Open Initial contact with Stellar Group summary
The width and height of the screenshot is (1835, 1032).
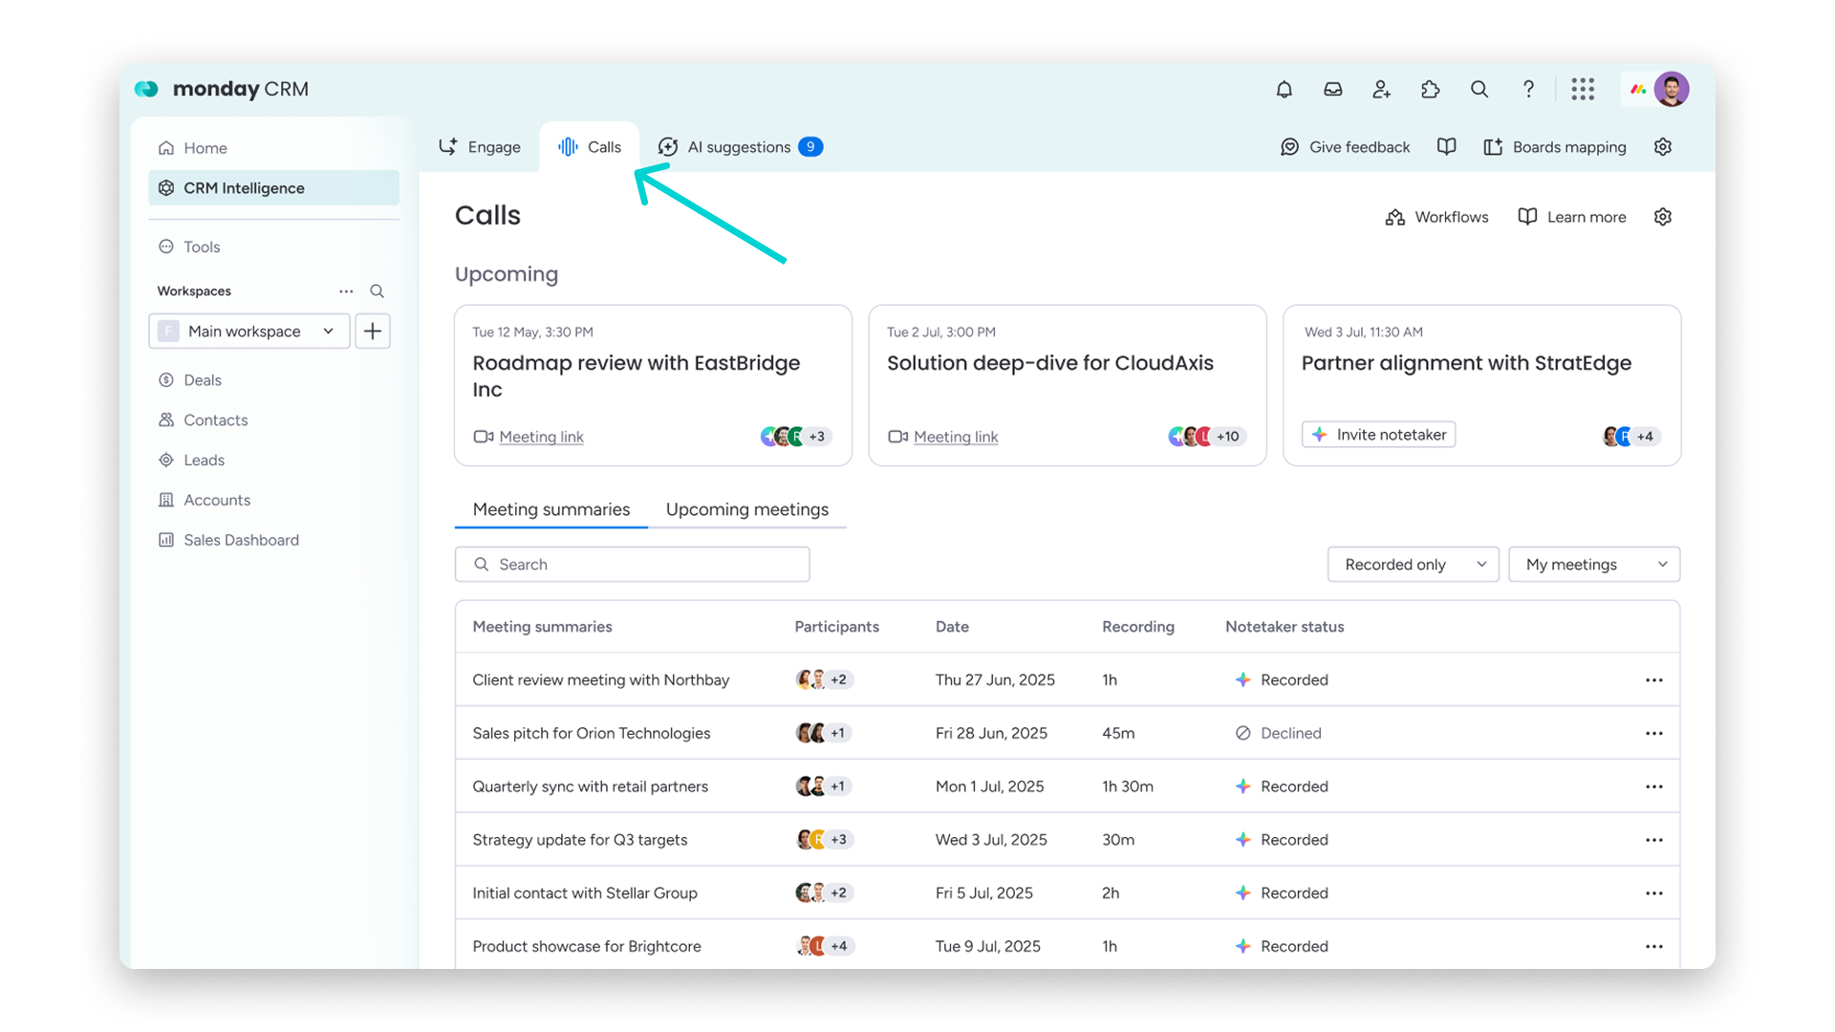tap(585, 892)
